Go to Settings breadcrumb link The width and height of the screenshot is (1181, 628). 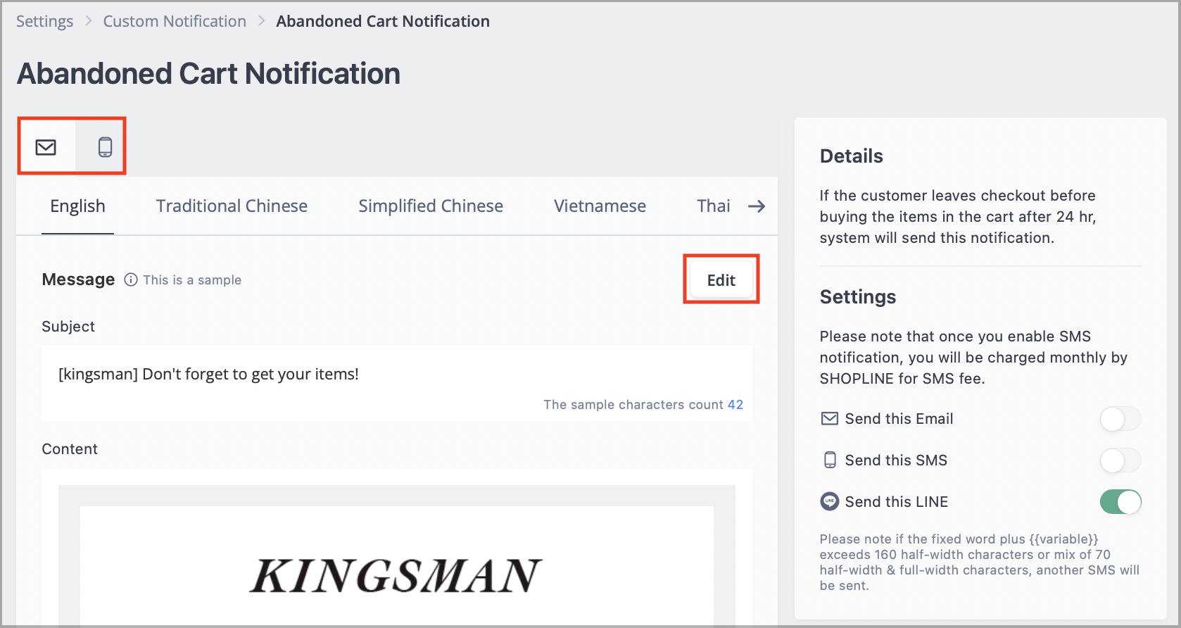coord(44,21)
